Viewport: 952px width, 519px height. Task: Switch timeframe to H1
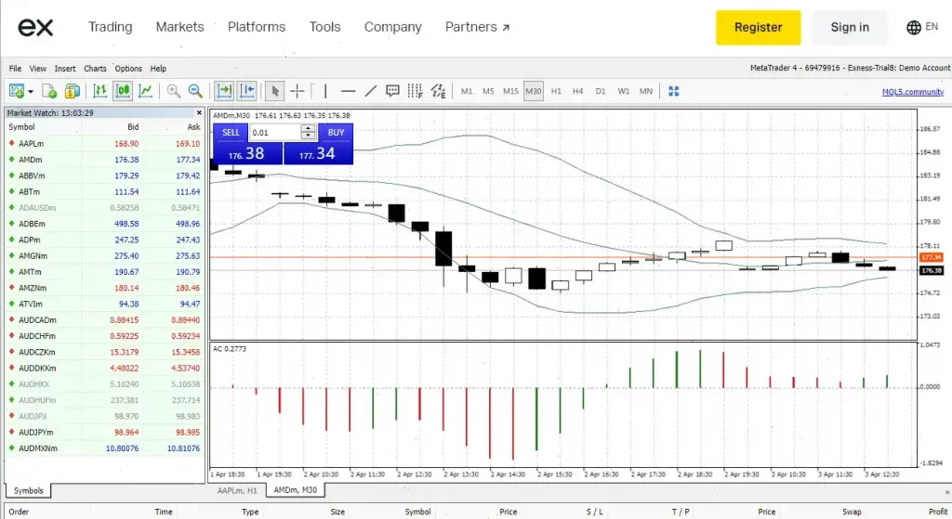tap(556, 91)
